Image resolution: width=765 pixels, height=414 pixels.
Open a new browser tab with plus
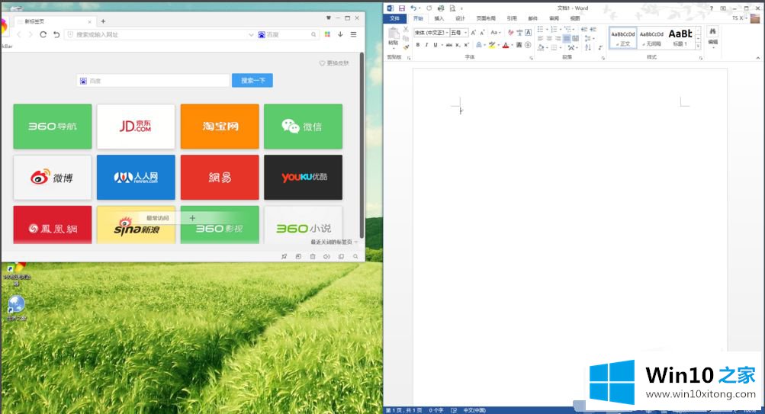coord(103,21)
